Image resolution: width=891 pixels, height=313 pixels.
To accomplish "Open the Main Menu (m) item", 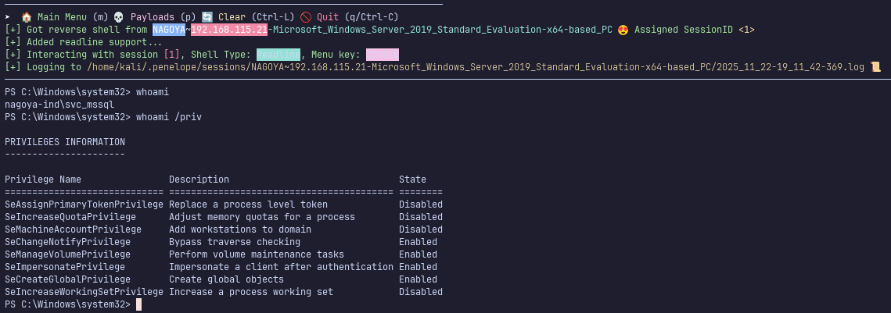I will (70, 16).
